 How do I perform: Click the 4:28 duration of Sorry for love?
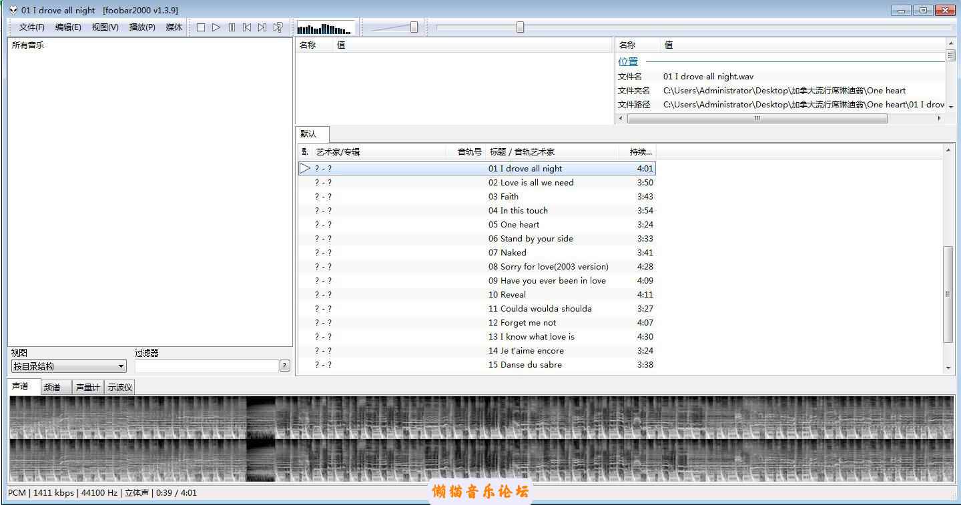click(645, 266)
